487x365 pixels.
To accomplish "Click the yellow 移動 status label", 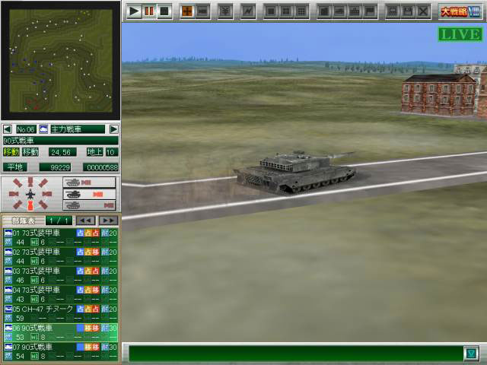I will click(11, 152).
